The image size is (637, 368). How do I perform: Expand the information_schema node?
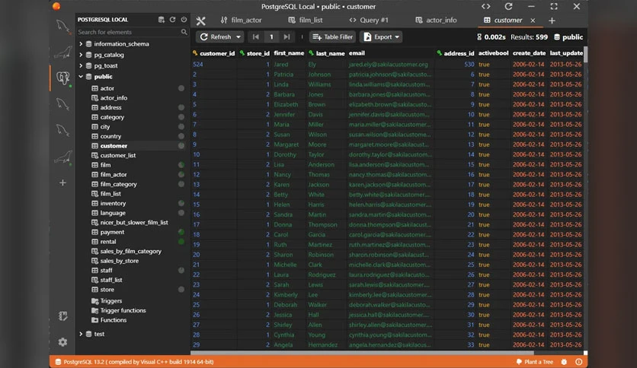81,44
